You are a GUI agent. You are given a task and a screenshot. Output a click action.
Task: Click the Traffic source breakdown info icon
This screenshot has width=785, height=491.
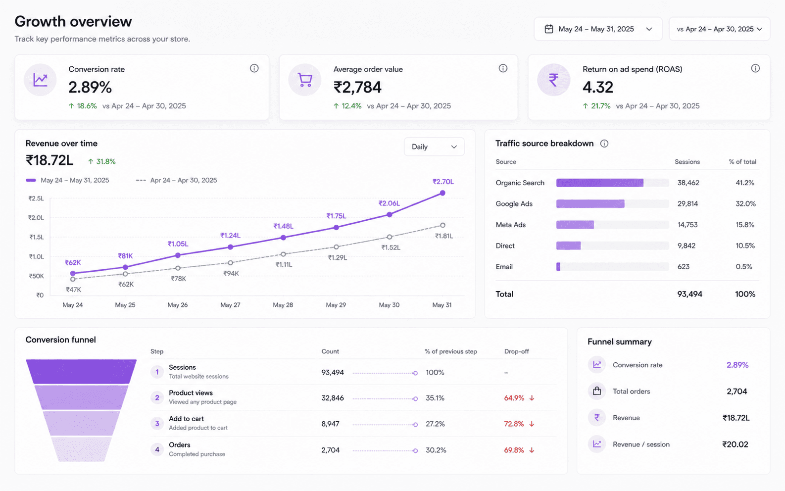point(604,144)
